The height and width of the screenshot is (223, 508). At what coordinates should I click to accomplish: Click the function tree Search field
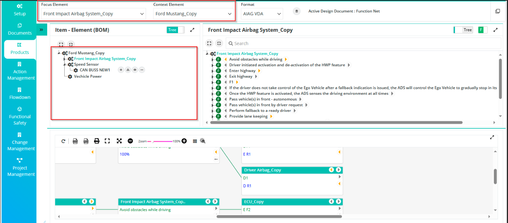[x=363, y=43]
